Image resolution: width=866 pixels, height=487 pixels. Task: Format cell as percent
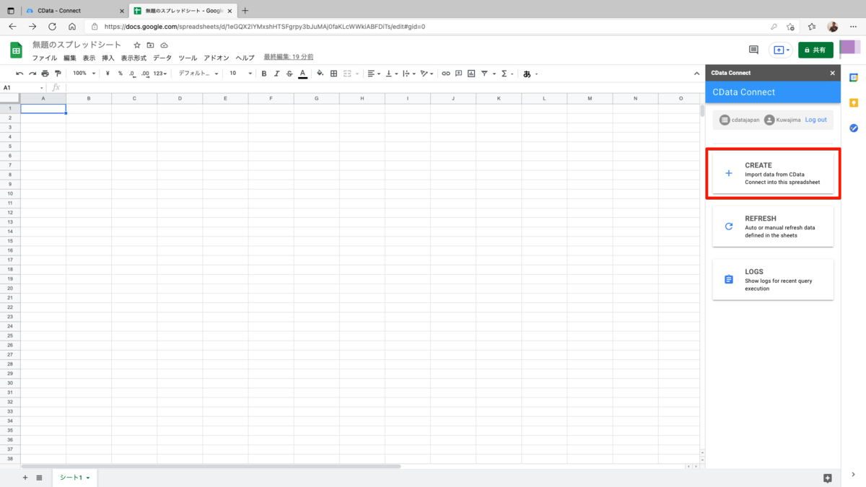click(120, 74)
